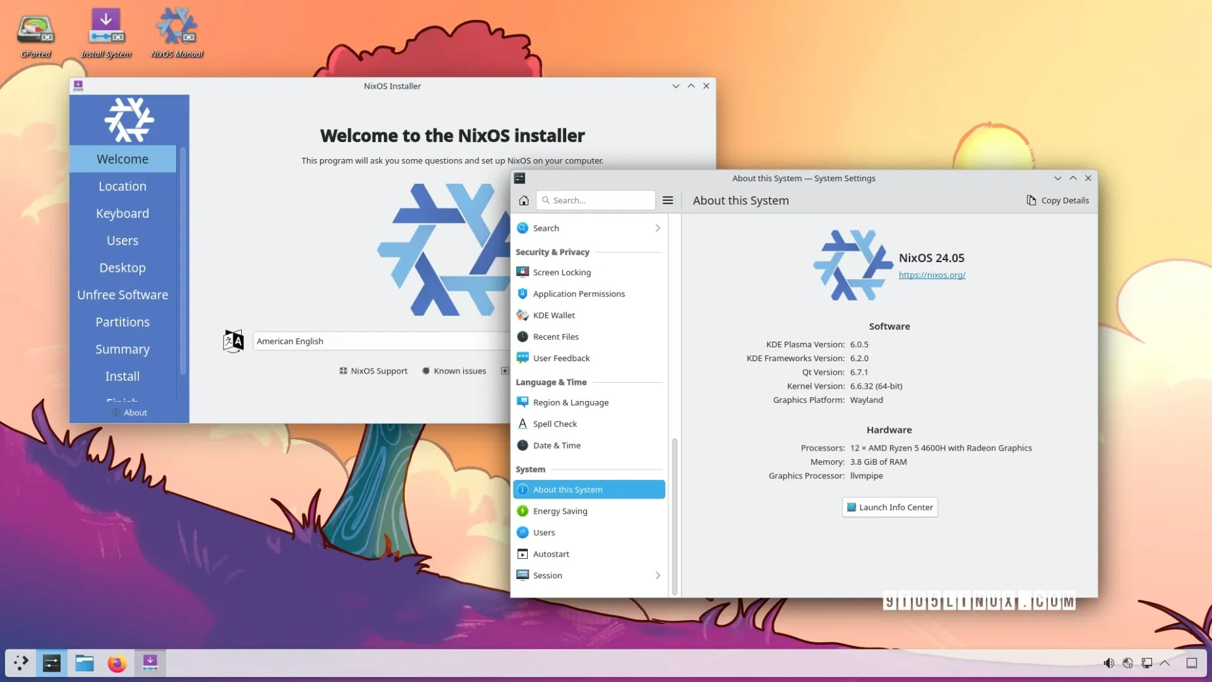
Task: Open Autostart settings
Action: click(x=589, y=554)
